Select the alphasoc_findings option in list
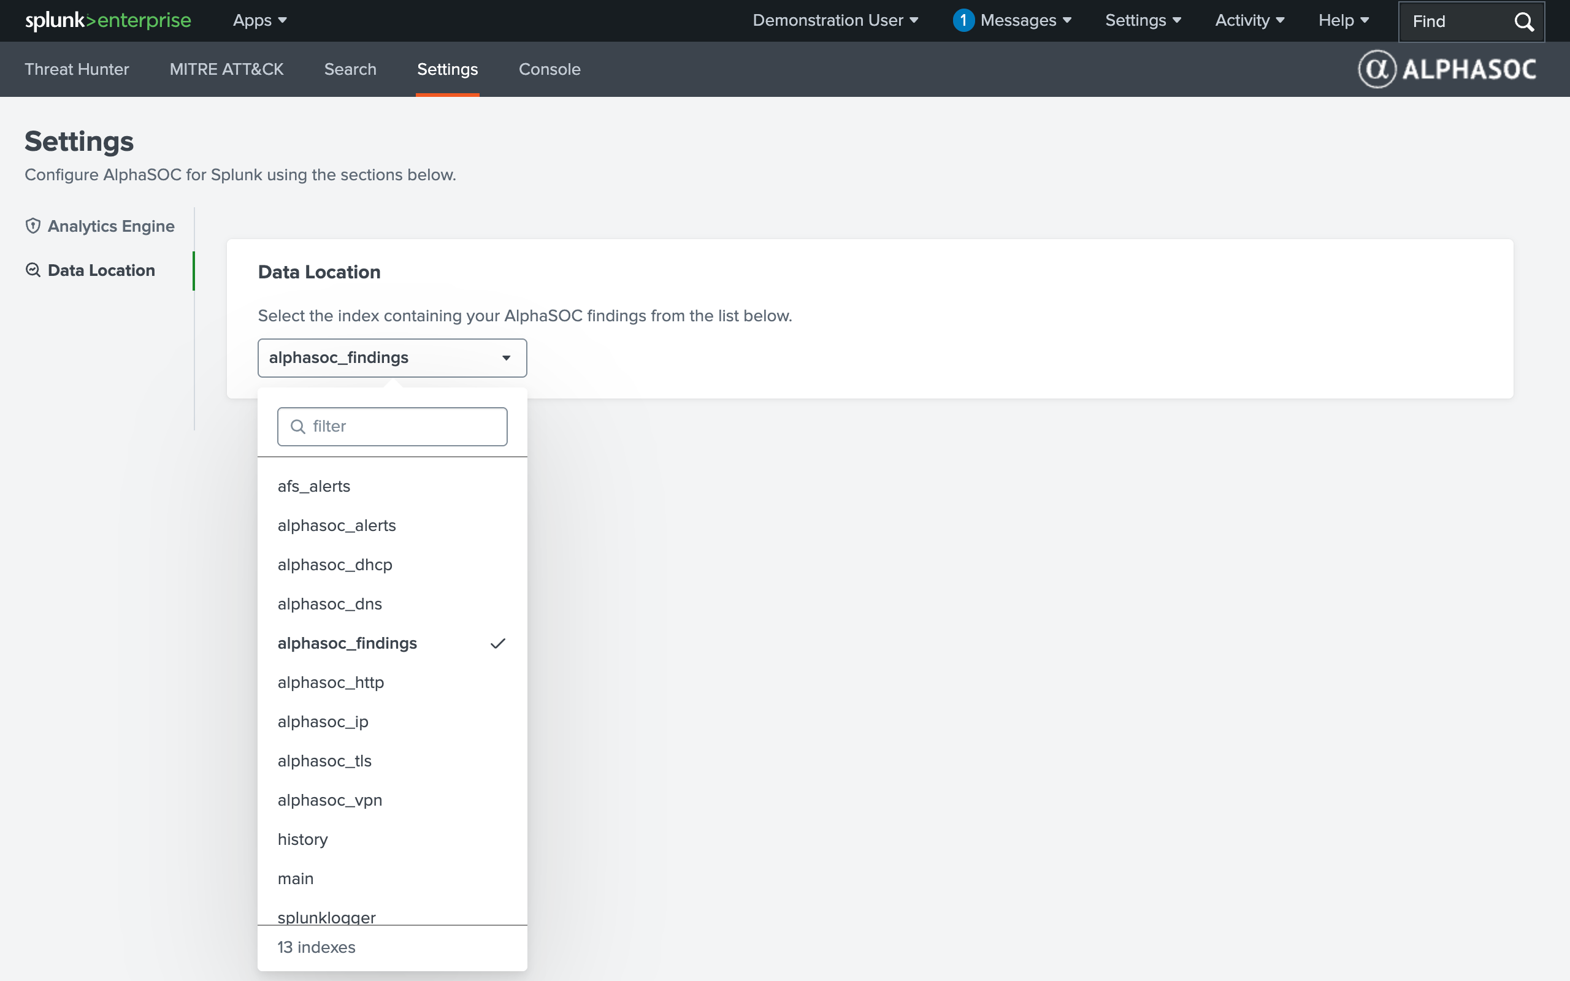 (x=392, y=644)
